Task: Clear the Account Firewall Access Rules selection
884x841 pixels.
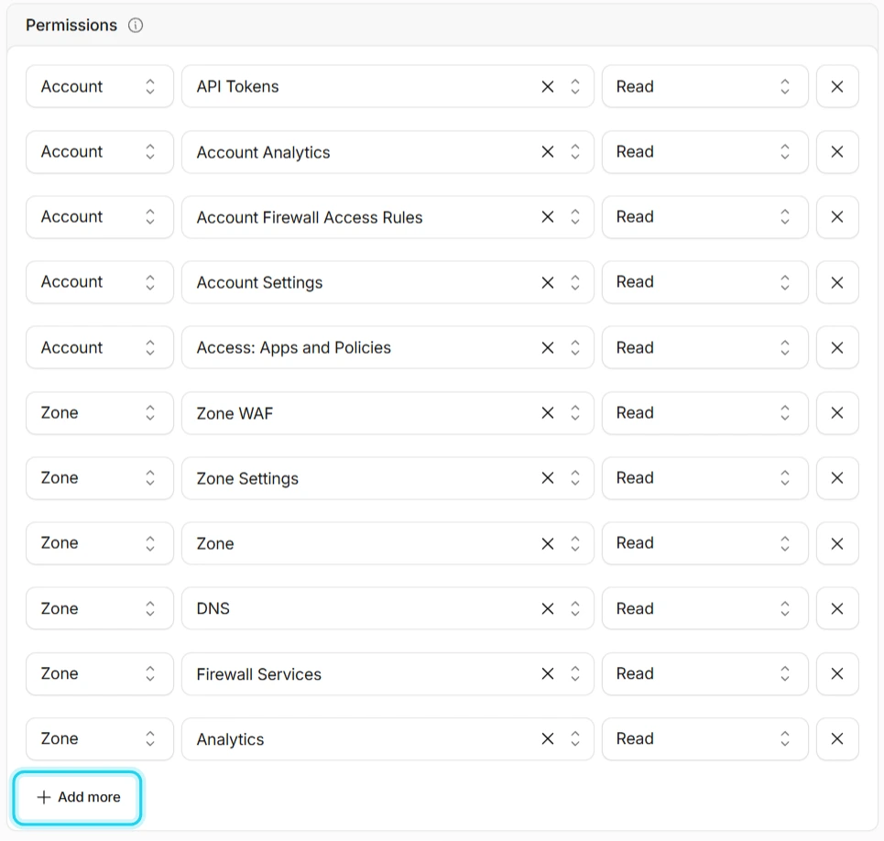Action: 548,217
